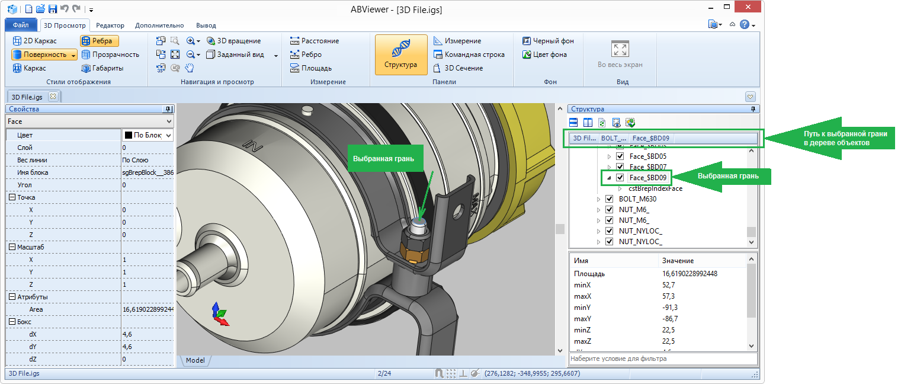Toggle the BOLT_M630 checkbox
901x384 pixels.
coord(610,199)
